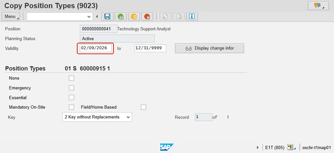
Task: Open the Menu dropdown button
Action: pyautogui.click(x=11, y=17)
